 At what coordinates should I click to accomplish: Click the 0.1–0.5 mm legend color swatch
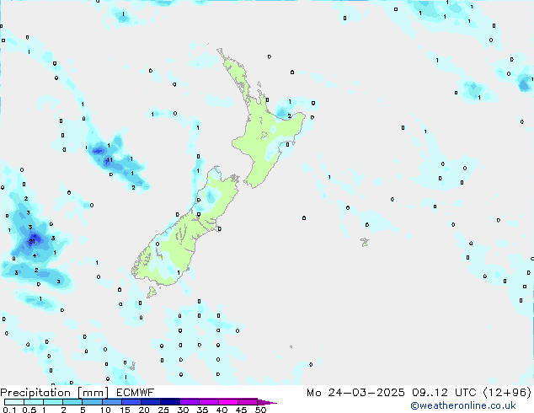point(14,402)
